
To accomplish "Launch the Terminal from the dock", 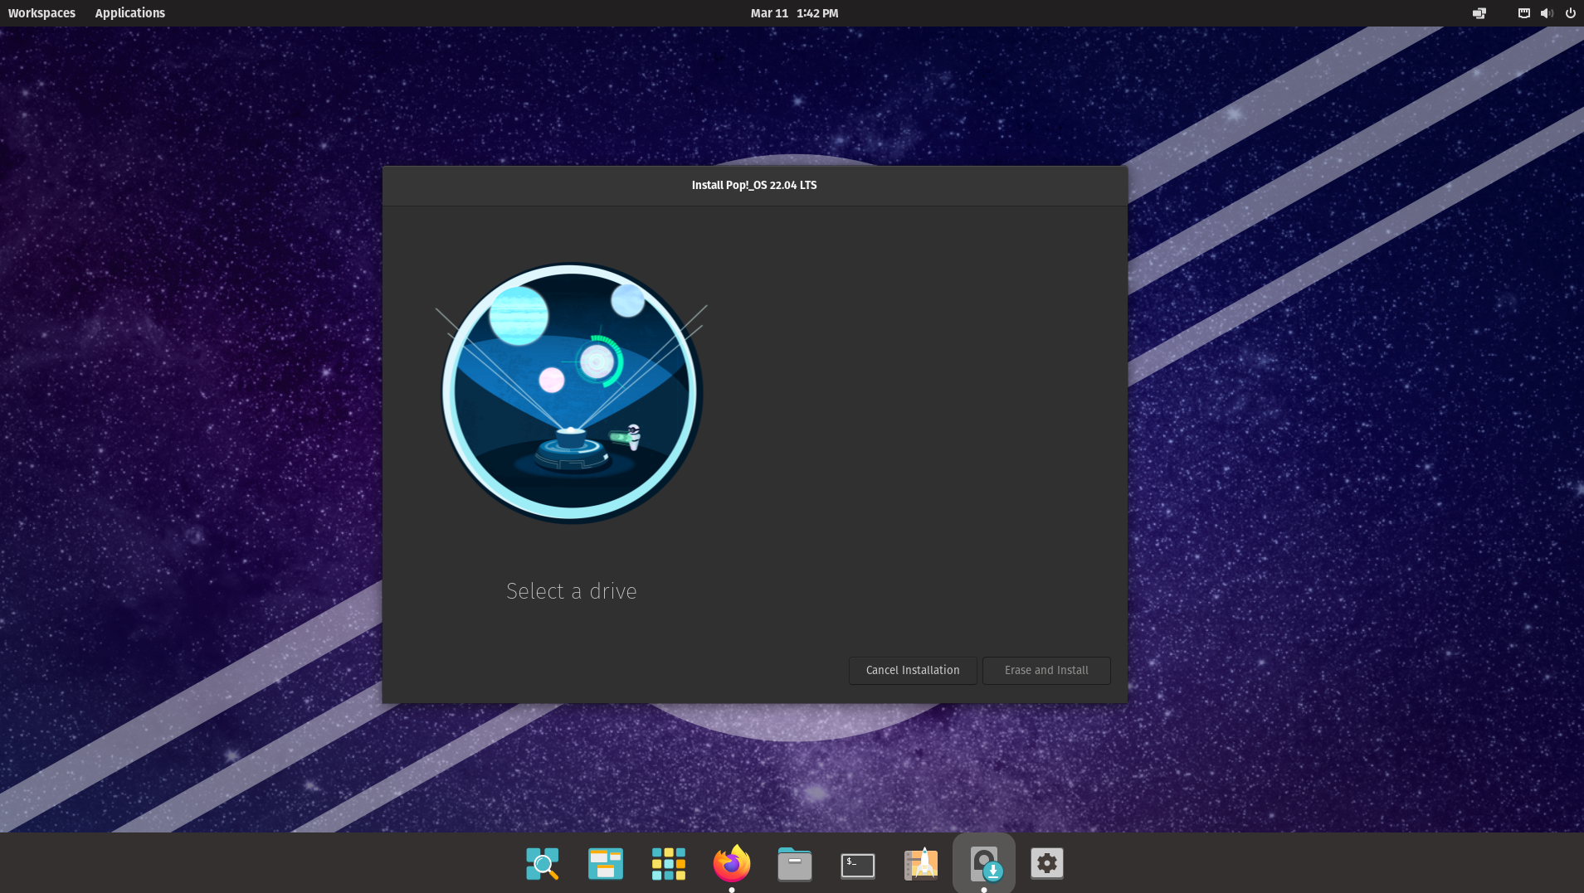I will pos(858,865).
